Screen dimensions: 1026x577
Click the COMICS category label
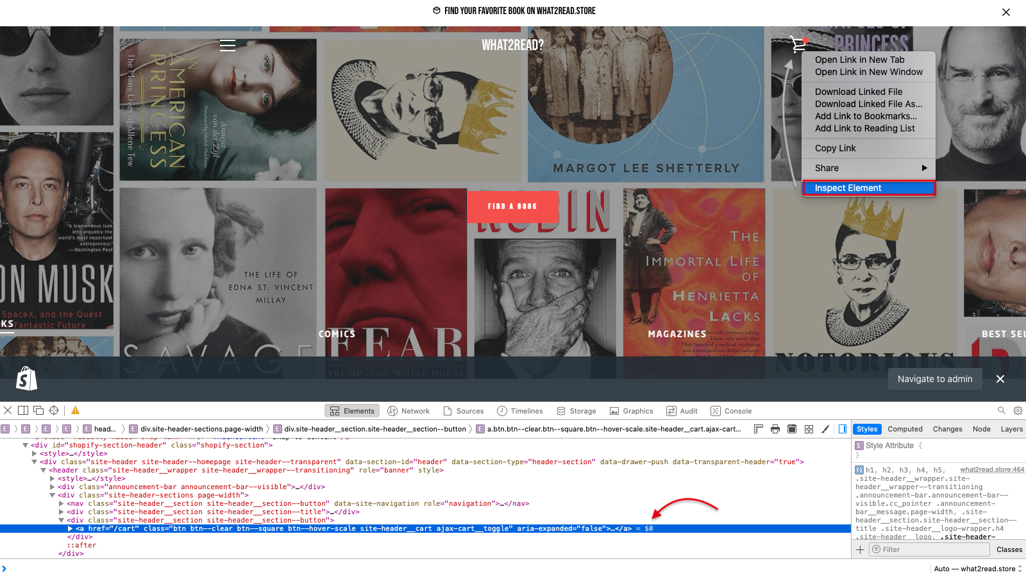pos(337,334)
